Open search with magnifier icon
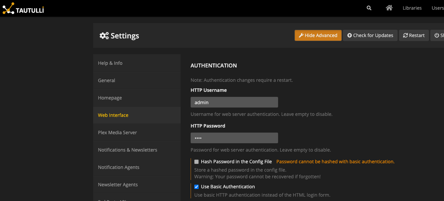Screen dimensions: 444x201 [x=369, y=8]
